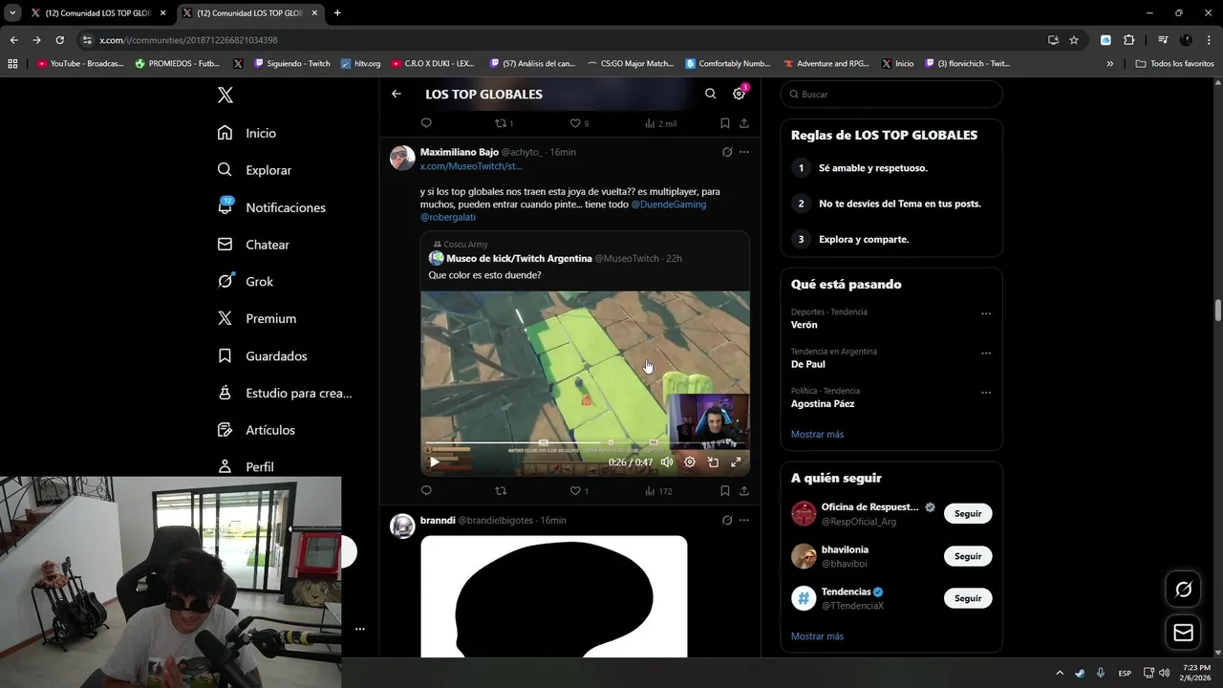Toggle video picture-in-picture mode

(x=713, y=462)
